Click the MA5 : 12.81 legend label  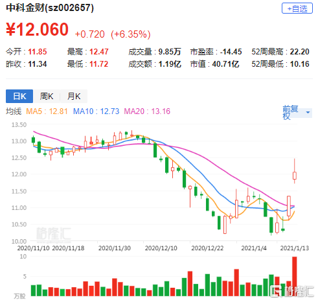(x=47, y=111)
